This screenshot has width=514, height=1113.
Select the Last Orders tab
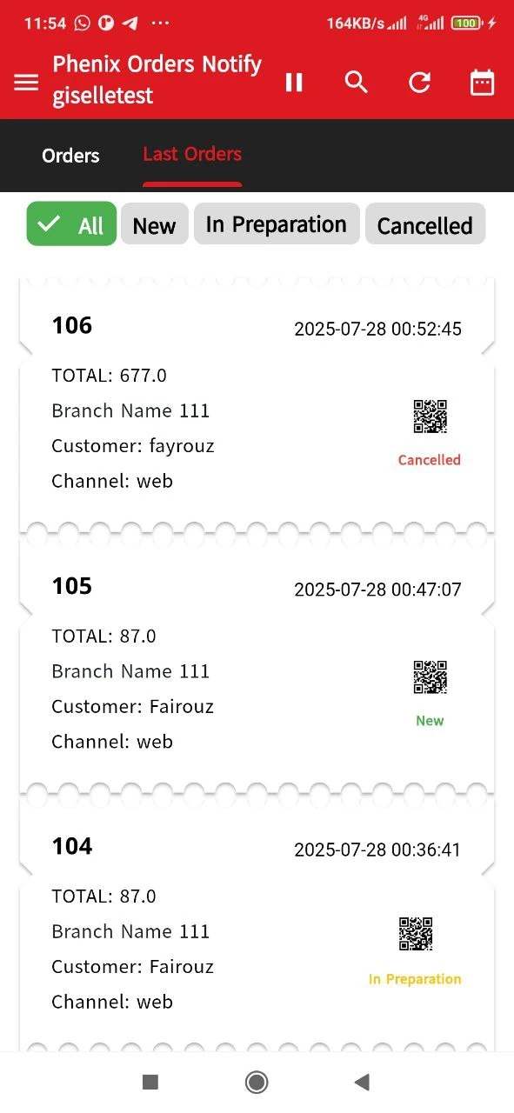click(191, 154)
